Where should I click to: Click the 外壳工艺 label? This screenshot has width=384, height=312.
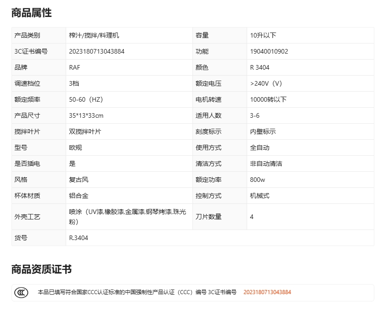tap(27, 217)
